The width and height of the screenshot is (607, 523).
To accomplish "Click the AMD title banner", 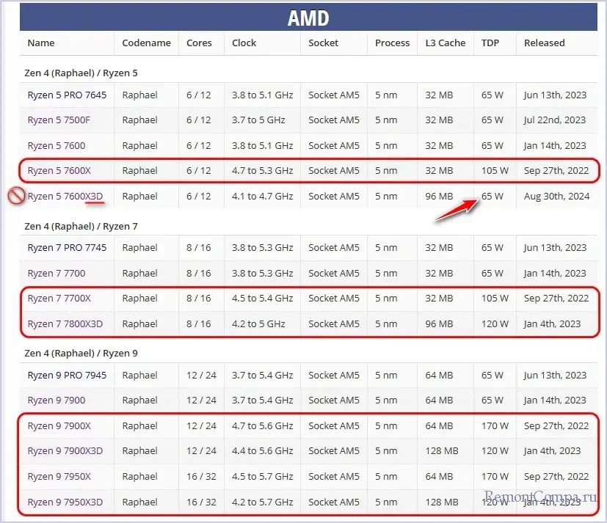I will coord(308,18).
